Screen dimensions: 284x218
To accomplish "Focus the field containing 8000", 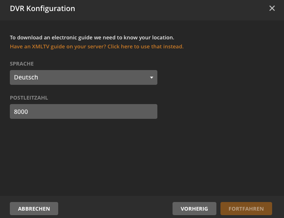I will click(x=83, y=111).
